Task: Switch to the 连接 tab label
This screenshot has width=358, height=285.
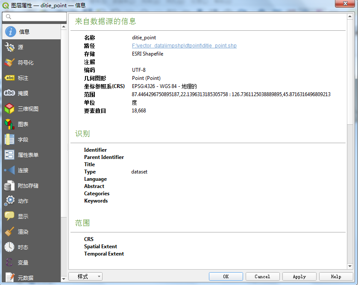Action: tap(23, 170)
